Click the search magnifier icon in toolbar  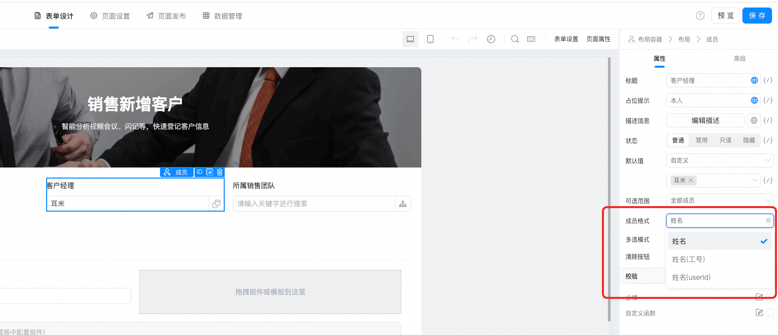(x=515, y=39)
